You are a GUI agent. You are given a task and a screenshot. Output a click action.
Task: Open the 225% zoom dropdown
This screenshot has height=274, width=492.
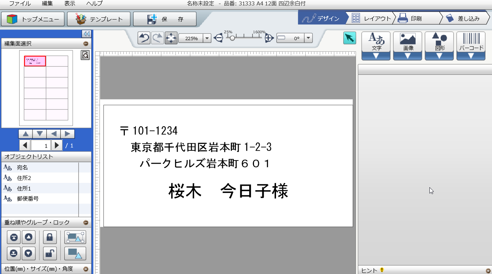pos(207,38)
